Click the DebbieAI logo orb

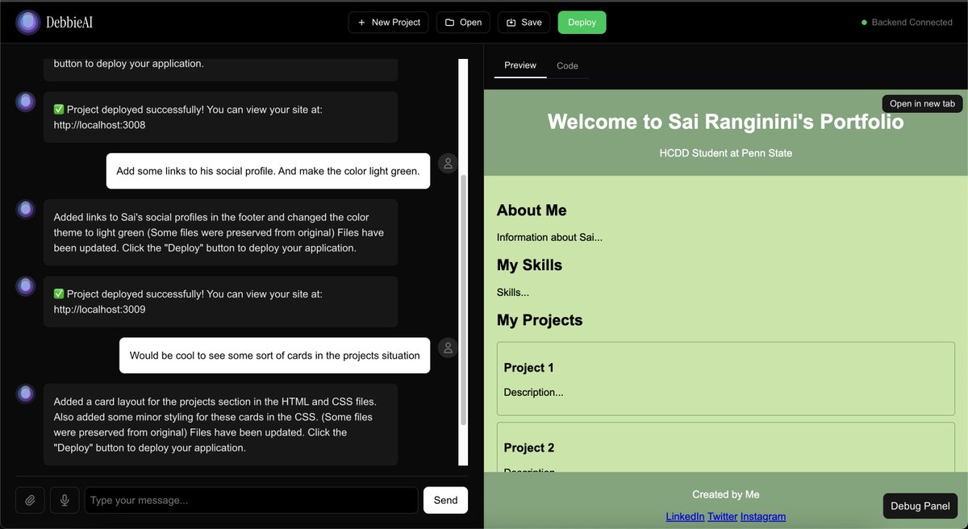tap(28, 22)
